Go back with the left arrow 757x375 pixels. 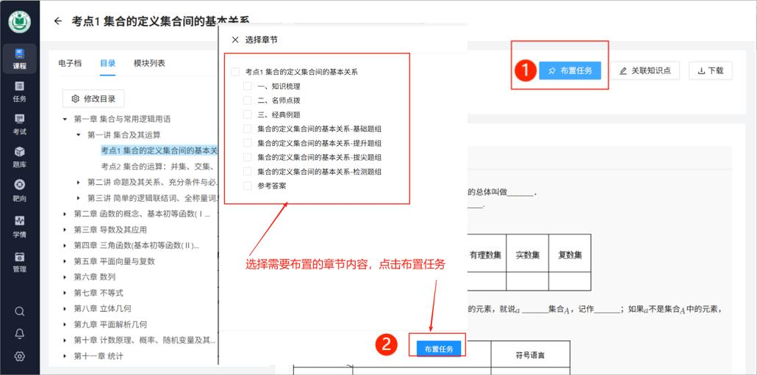point(58,21)
